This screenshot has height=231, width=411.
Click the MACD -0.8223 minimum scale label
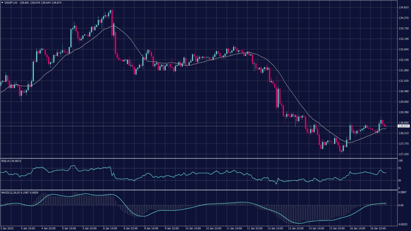coord(403,225)
